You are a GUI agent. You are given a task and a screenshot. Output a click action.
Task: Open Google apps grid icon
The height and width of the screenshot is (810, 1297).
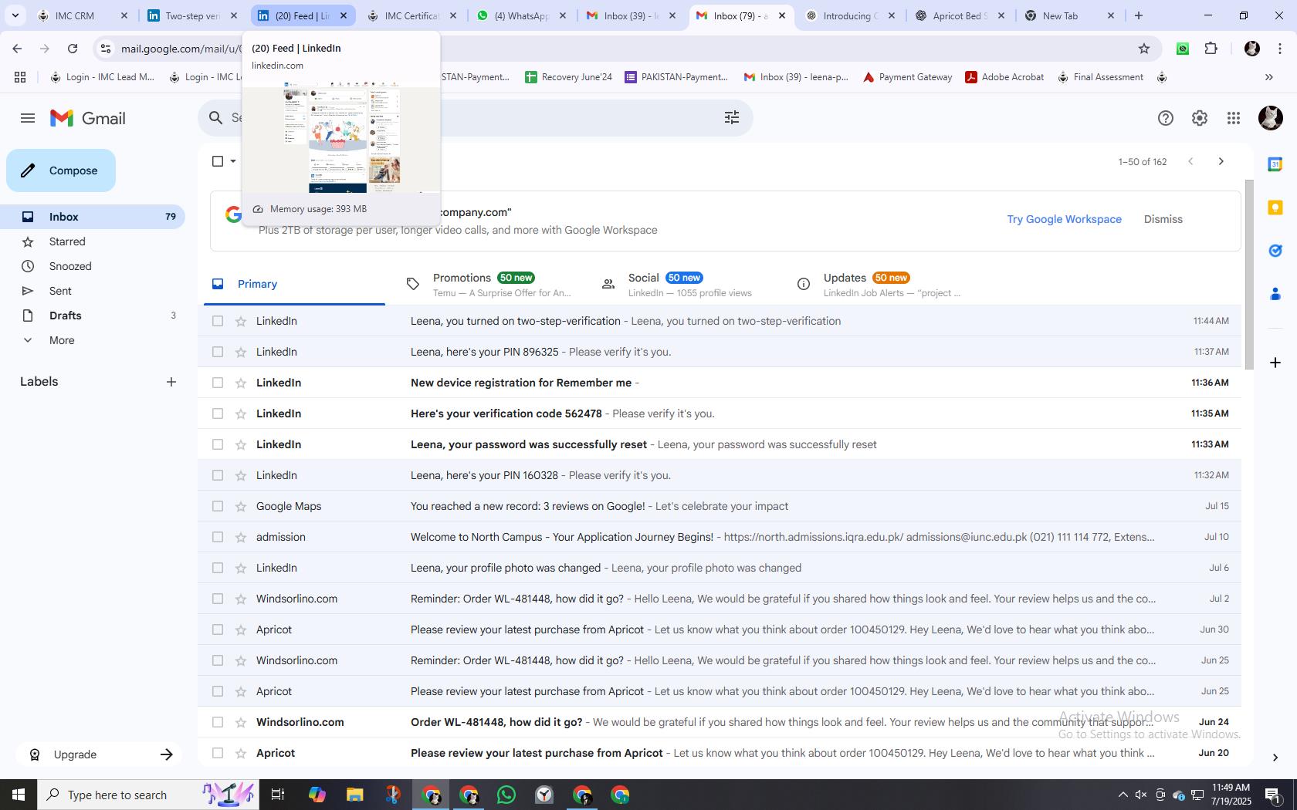click(1234, 118)
